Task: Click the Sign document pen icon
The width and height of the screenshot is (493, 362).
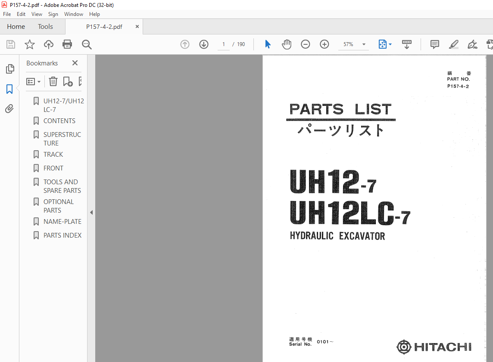Action: pyautogui.click(x=472, y=44)
